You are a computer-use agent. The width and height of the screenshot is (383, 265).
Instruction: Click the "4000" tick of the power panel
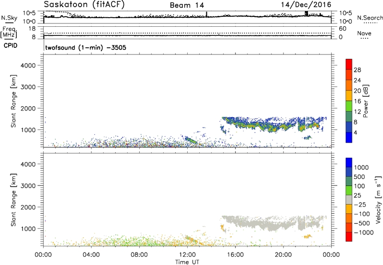pos(28,66)
